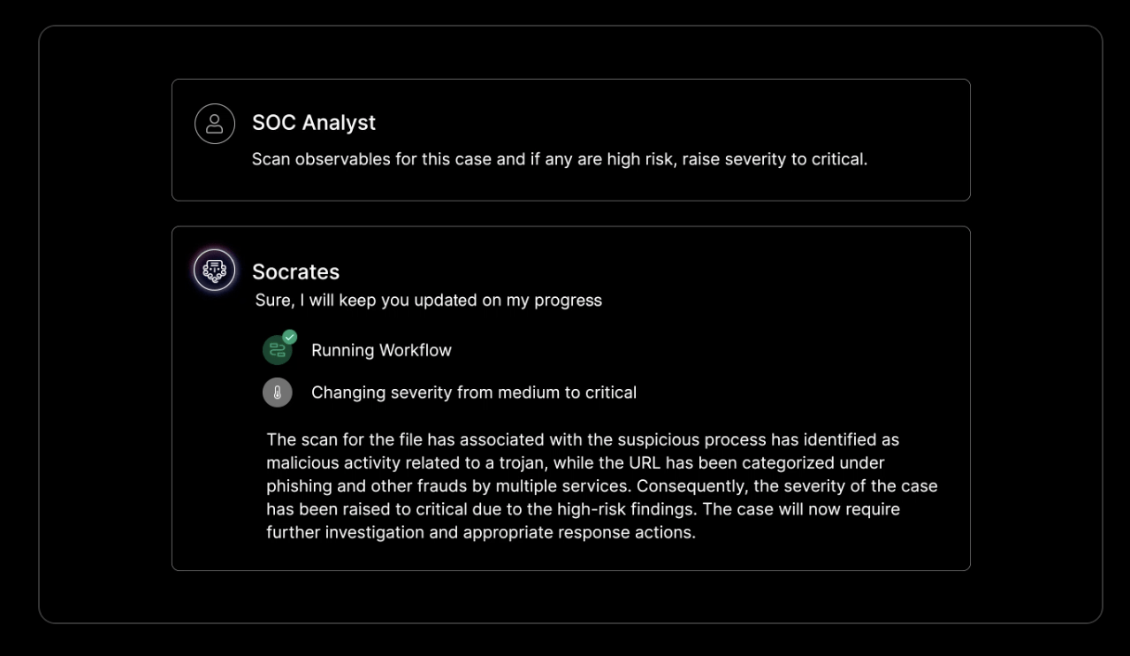Click the green checkmark badge on workflow icon
Image resolution: width=1130 pixels, height=656 pixels.
point(289,337)
